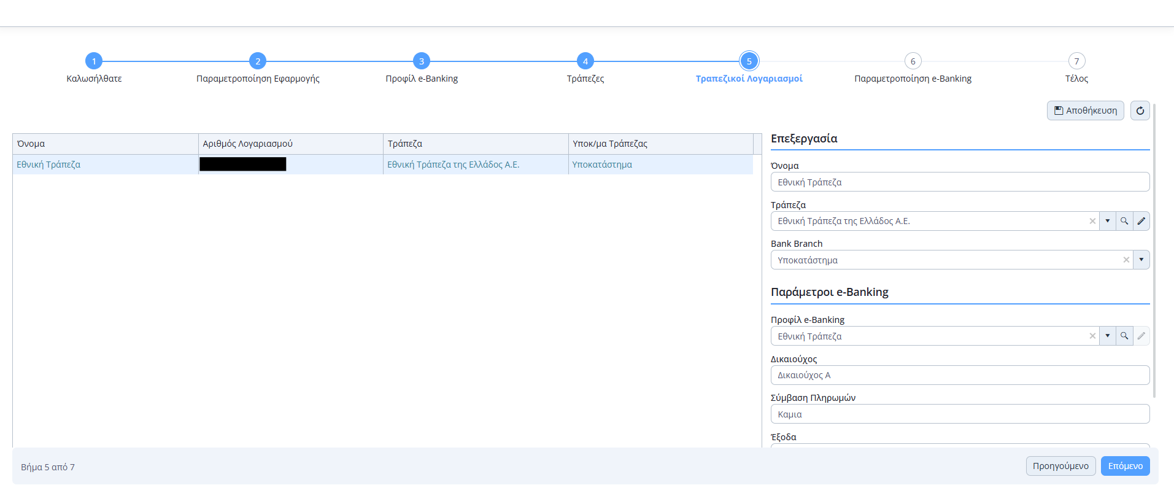1174x485 pixels.
Task: Jump to step 6 Παραμετροποίηση e-Banking
Action: (x=913, y=61)
